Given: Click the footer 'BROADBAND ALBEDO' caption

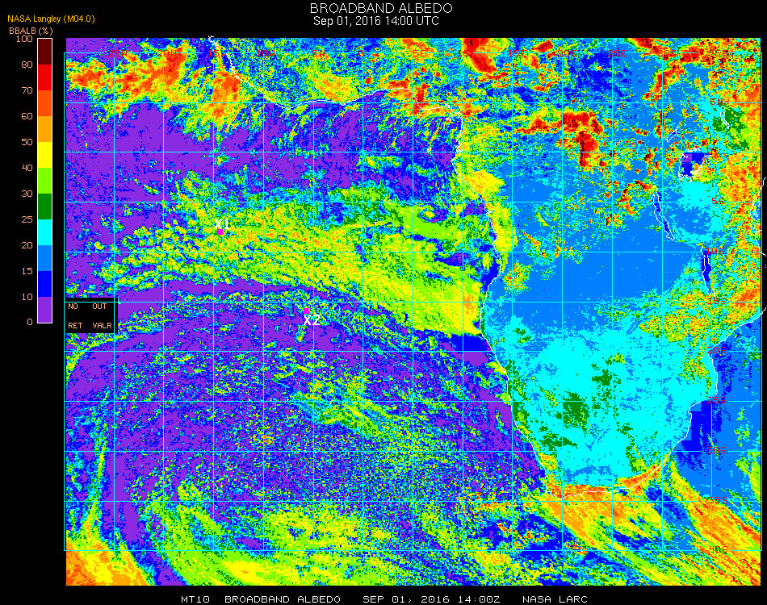Looking at the screenshot, I should pyautogui.click(x=283, y=599).
